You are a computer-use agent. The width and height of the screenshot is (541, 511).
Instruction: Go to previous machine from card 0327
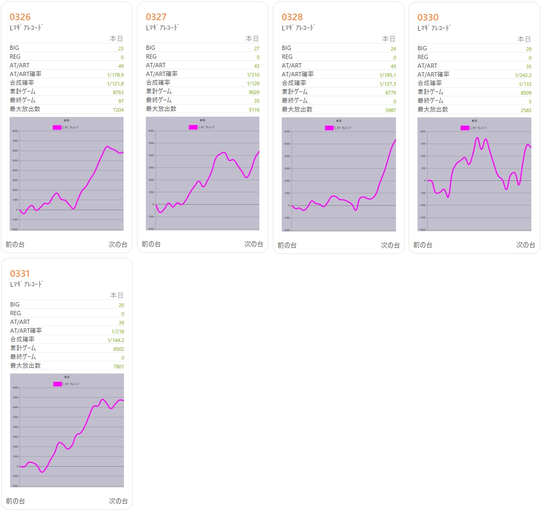tap(151, 244)
